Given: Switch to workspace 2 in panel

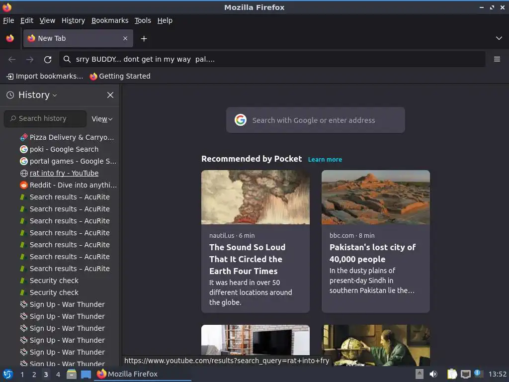Looking at the screenshot, I should coord(34,375).
